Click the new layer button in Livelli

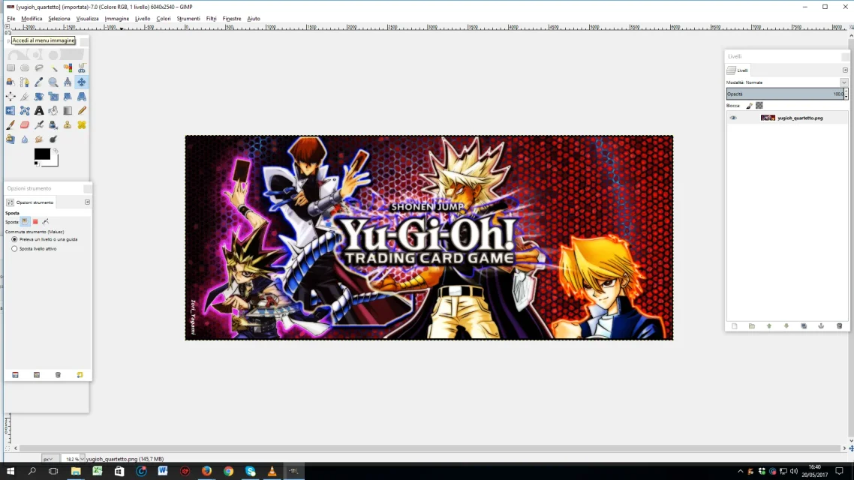(x=733, y=325)
